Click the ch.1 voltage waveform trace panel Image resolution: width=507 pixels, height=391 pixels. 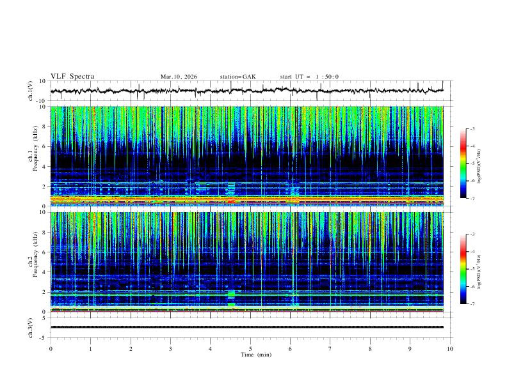pos(250,91)
